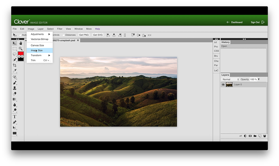Open the Edit menu
279x166 pixels.
tap(22, 29)
